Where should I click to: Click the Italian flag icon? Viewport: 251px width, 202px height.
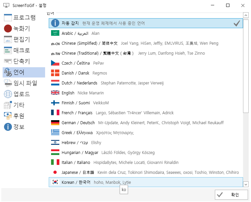coord(55,162)
